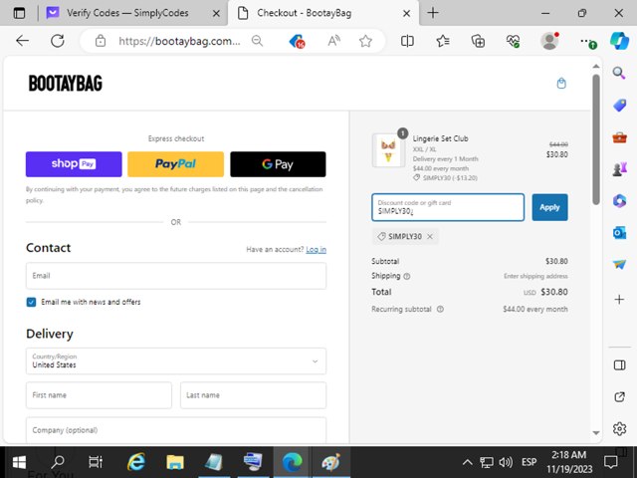Image resolution: width=637 pixels, height=478 pixels.
Task: Close the Checkout - BootayBag tab
Action: click(406, 13)
